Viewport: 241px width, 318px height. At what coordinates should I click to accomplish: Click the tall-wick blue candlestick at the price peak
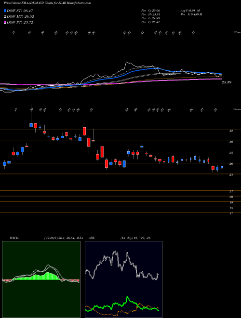[31, 125]
